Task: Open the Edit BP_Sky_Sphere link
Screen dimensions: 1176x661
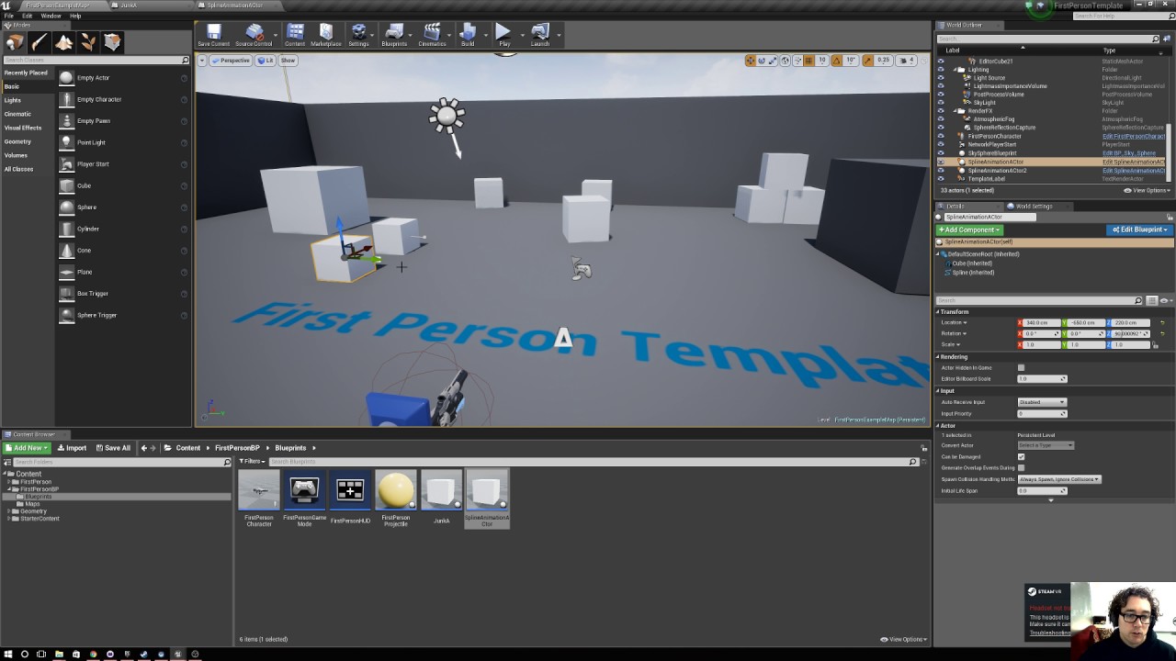Action: tap(1129, 153)
